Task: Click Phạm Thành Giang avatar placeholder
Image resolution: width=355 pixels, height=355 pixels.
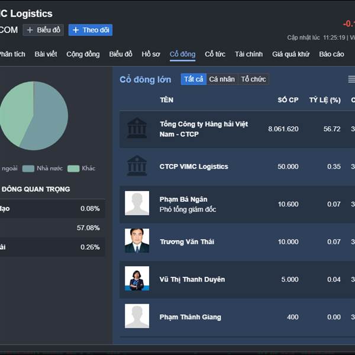Action: [x=137, y=316]
